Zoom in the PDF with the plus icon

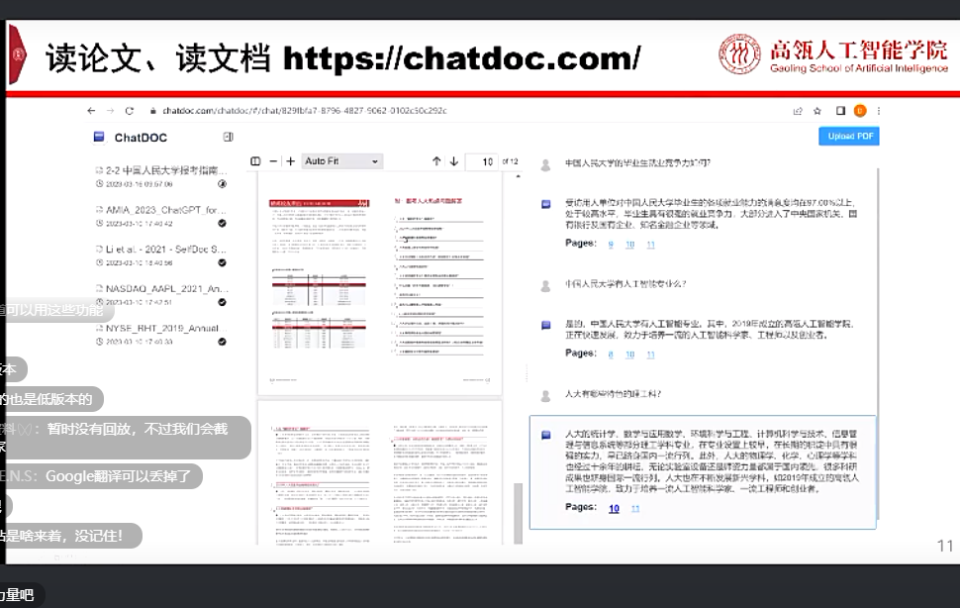coord(290,161)
